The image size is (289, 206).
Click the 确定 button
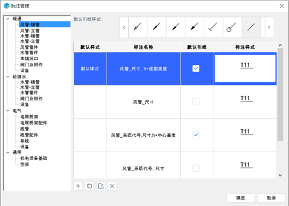coord(241,198)
